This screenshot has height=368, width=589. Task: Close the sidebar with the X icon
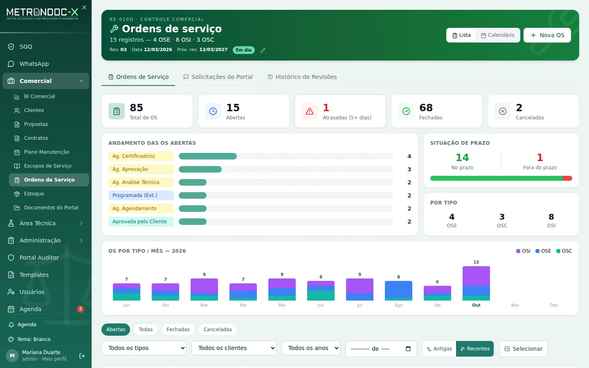pyautogui.click(x=84, y=7)
